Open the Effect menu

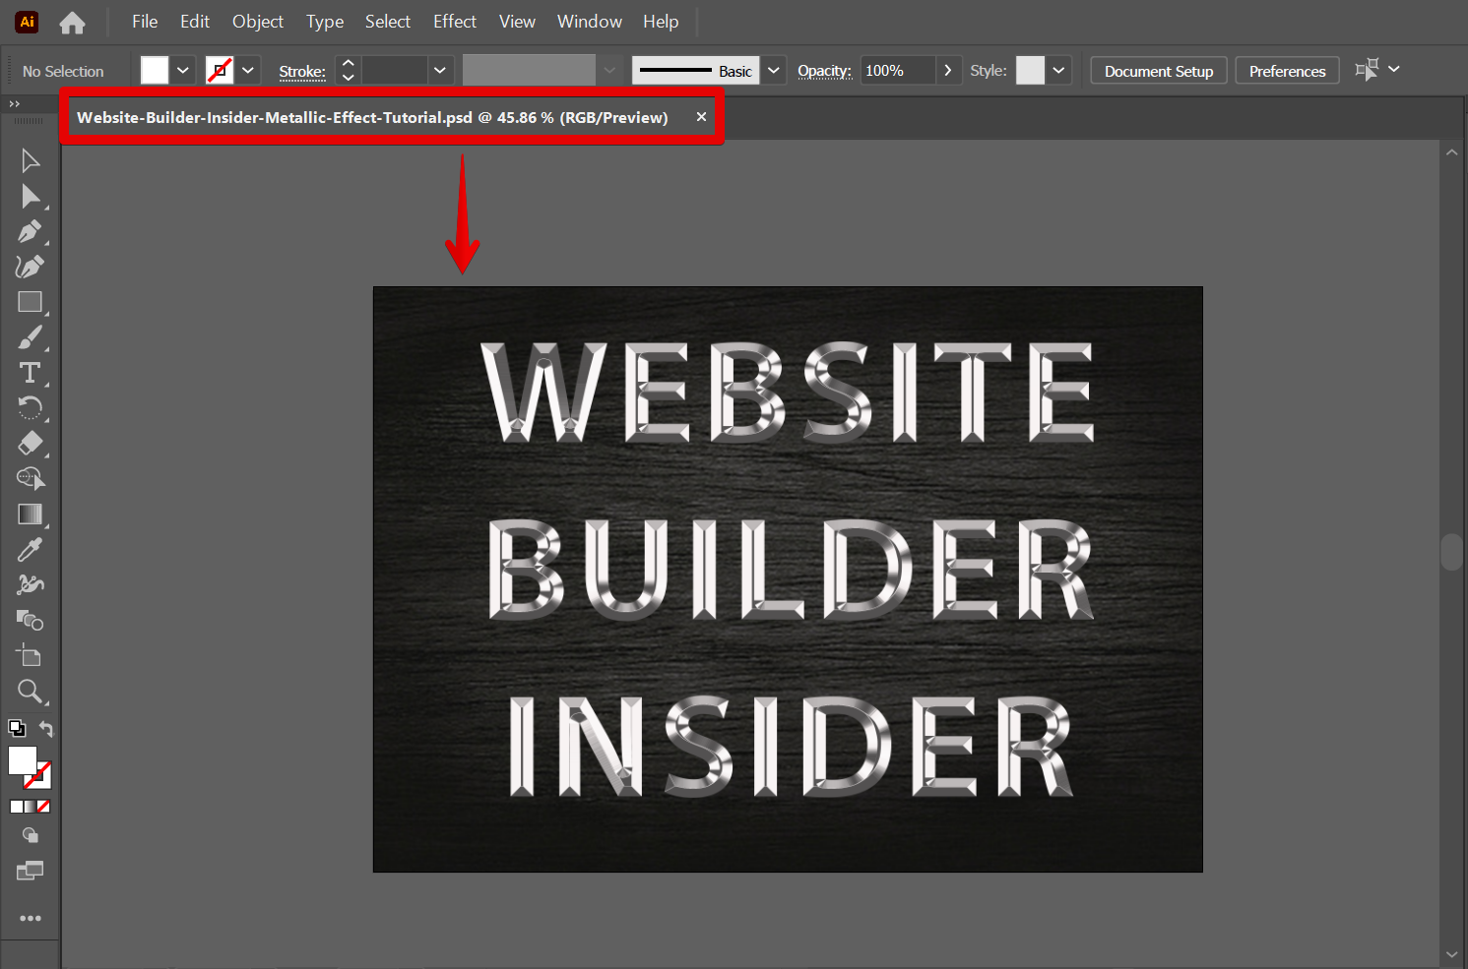(x=454, y=22)
